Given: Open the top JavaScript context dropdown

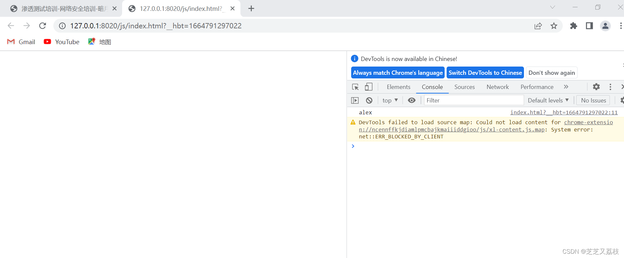Looking at the screenshot, I should pos(390,100).
